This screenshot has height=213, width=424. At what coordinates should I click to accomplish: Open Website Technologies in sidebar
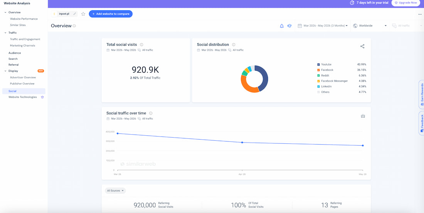[x=23, y=97]
